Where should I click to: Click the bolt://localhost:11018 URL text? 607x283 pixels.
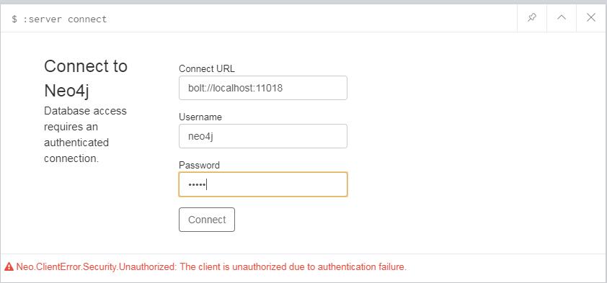click(x=235, y=88)
